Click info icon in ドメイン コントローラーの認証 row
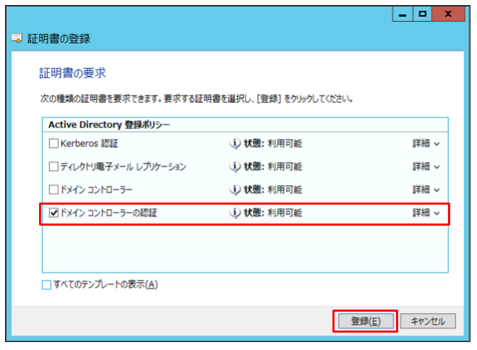Image resolution: width=477 pixels, height=350 pixels. [235, 213]
